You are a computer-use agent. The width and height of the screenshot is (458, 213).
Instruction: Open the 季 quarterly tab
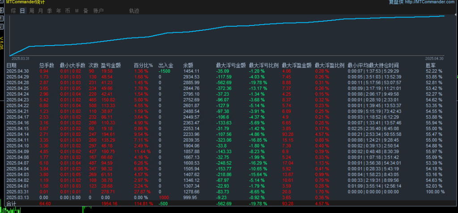pos(50,10)
